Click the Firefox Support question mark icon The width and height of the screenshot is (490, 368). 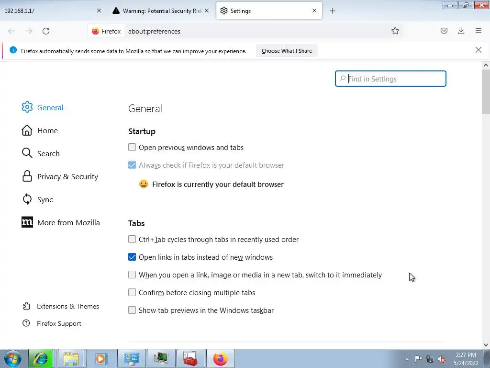pos(26,323)
